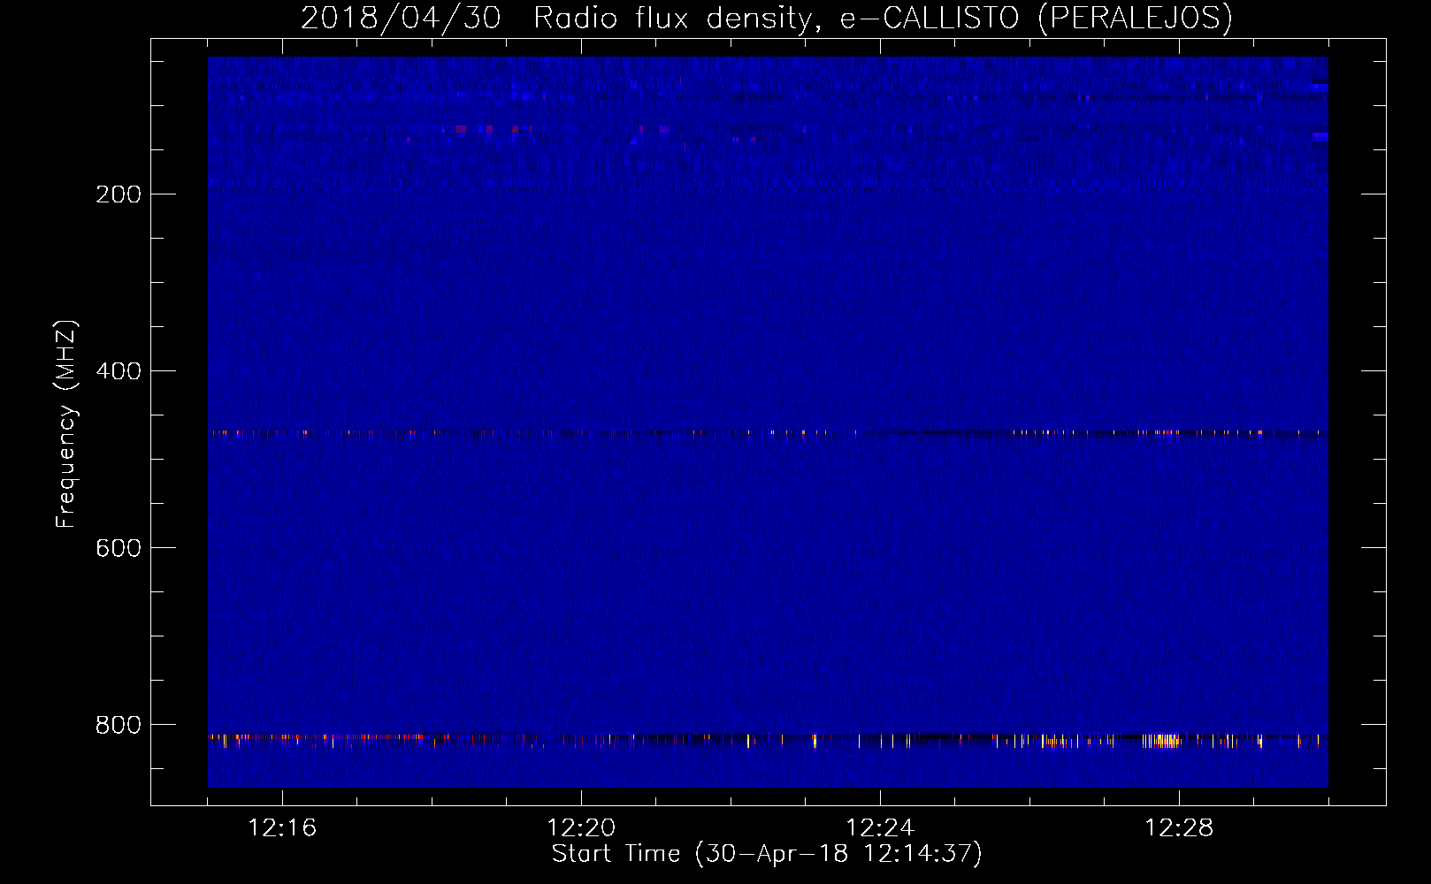Click the 12:24 time tick label

click(880, 828)
